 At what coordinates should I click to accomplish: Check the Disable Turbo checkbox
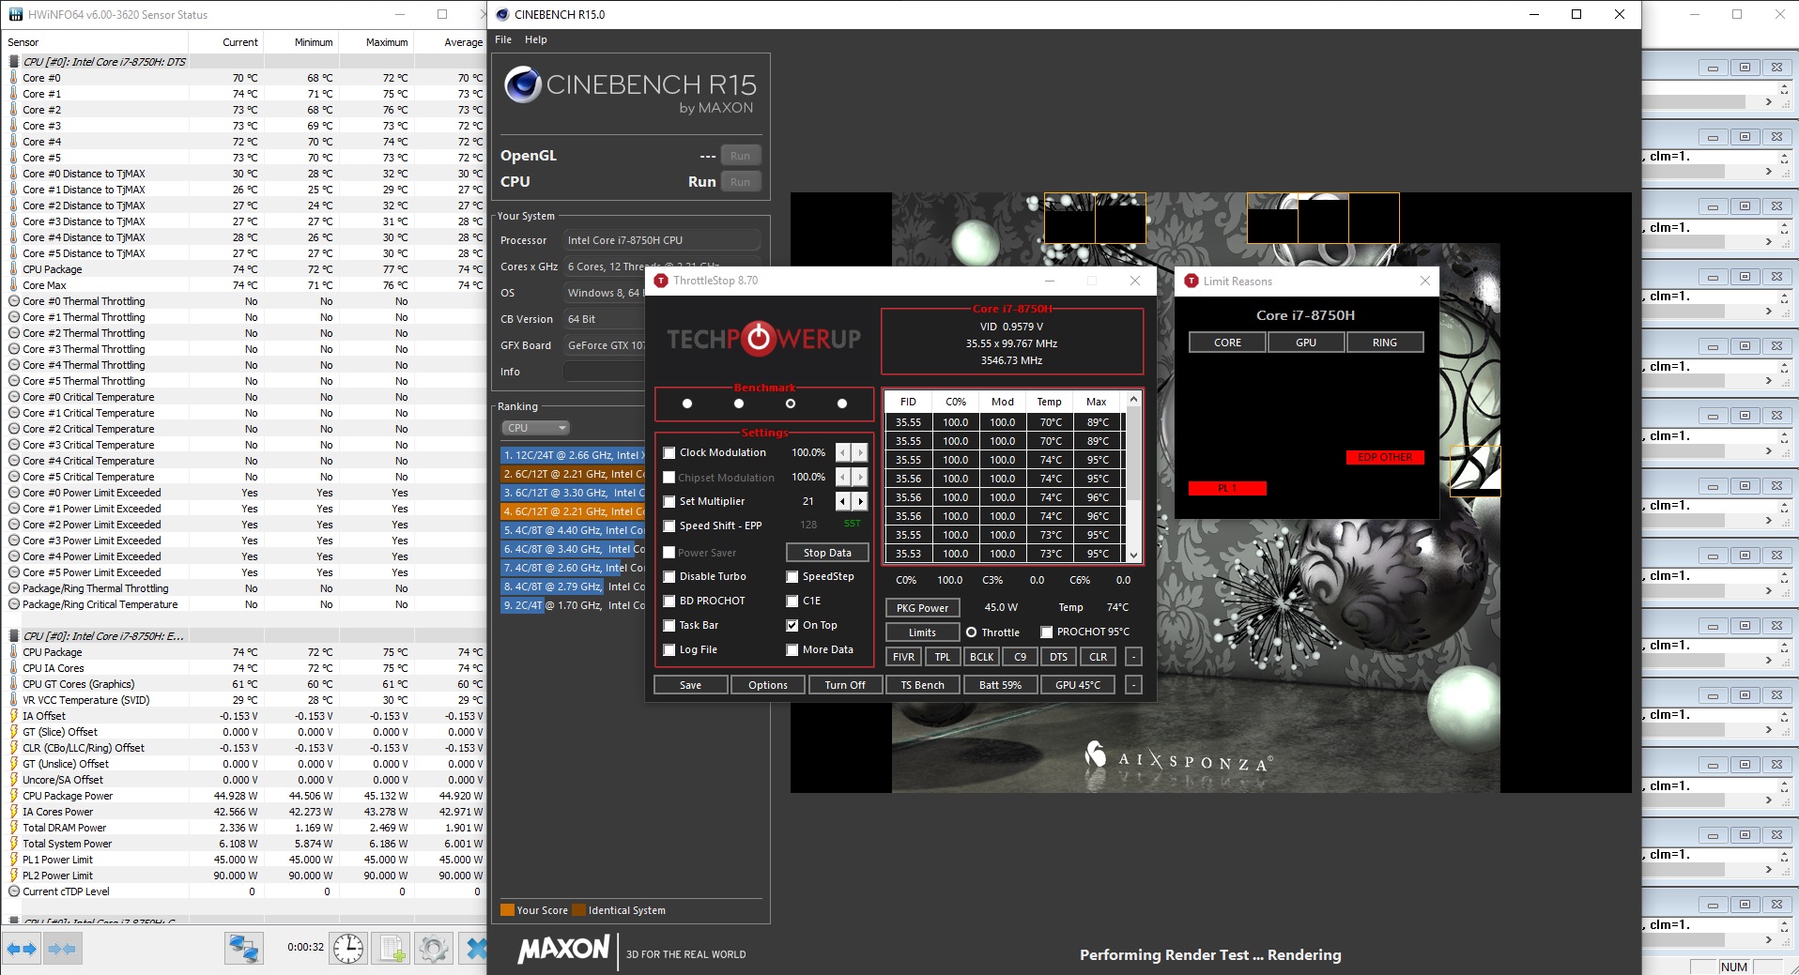click(669, 576)
